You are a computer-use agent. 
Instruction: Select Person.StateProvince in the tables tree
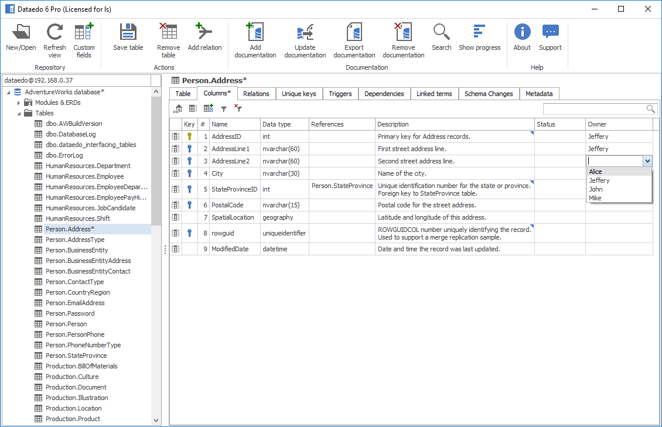[x=76, y=356]
